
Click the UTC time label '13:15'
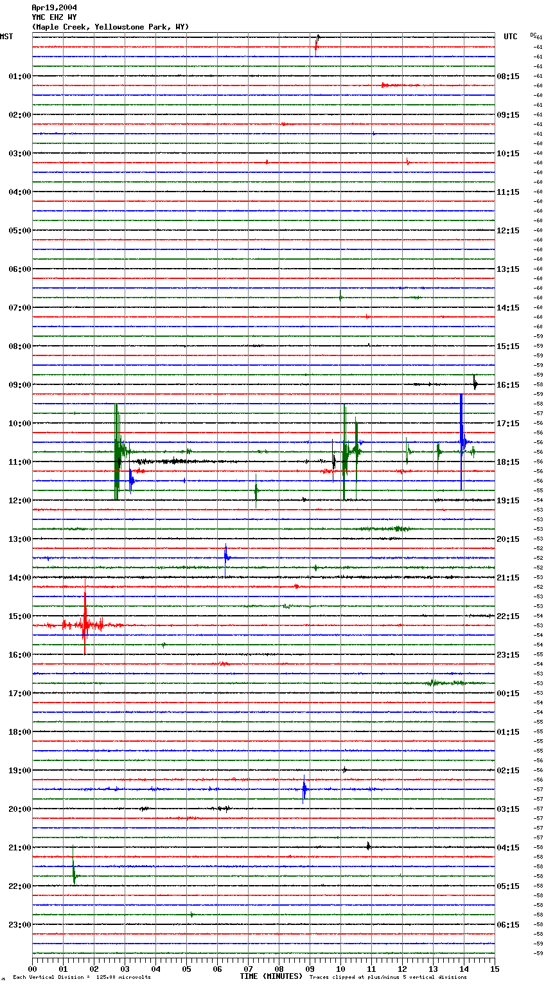(x=508, y=269)
